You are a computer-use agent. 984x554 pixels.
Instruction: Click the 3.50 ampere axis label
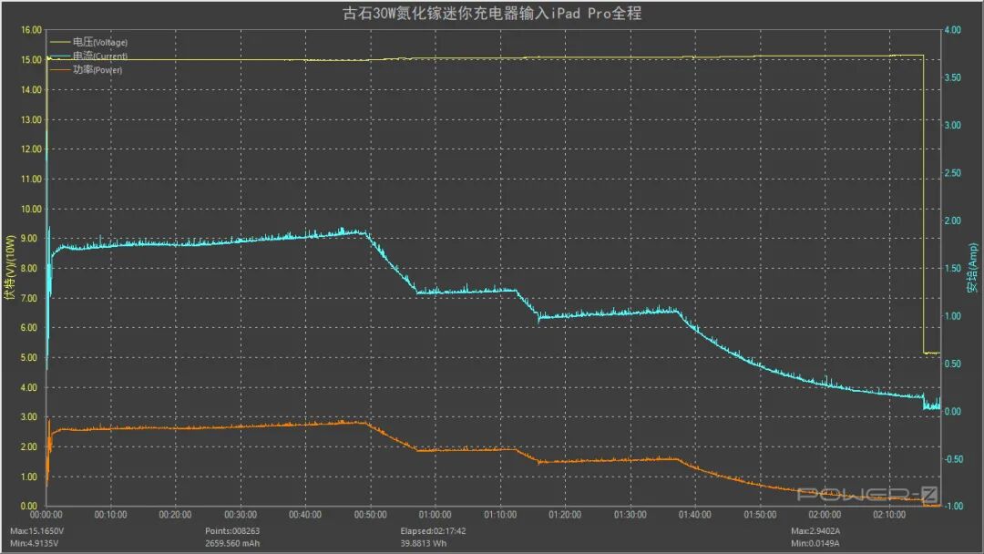pos(953,77)
